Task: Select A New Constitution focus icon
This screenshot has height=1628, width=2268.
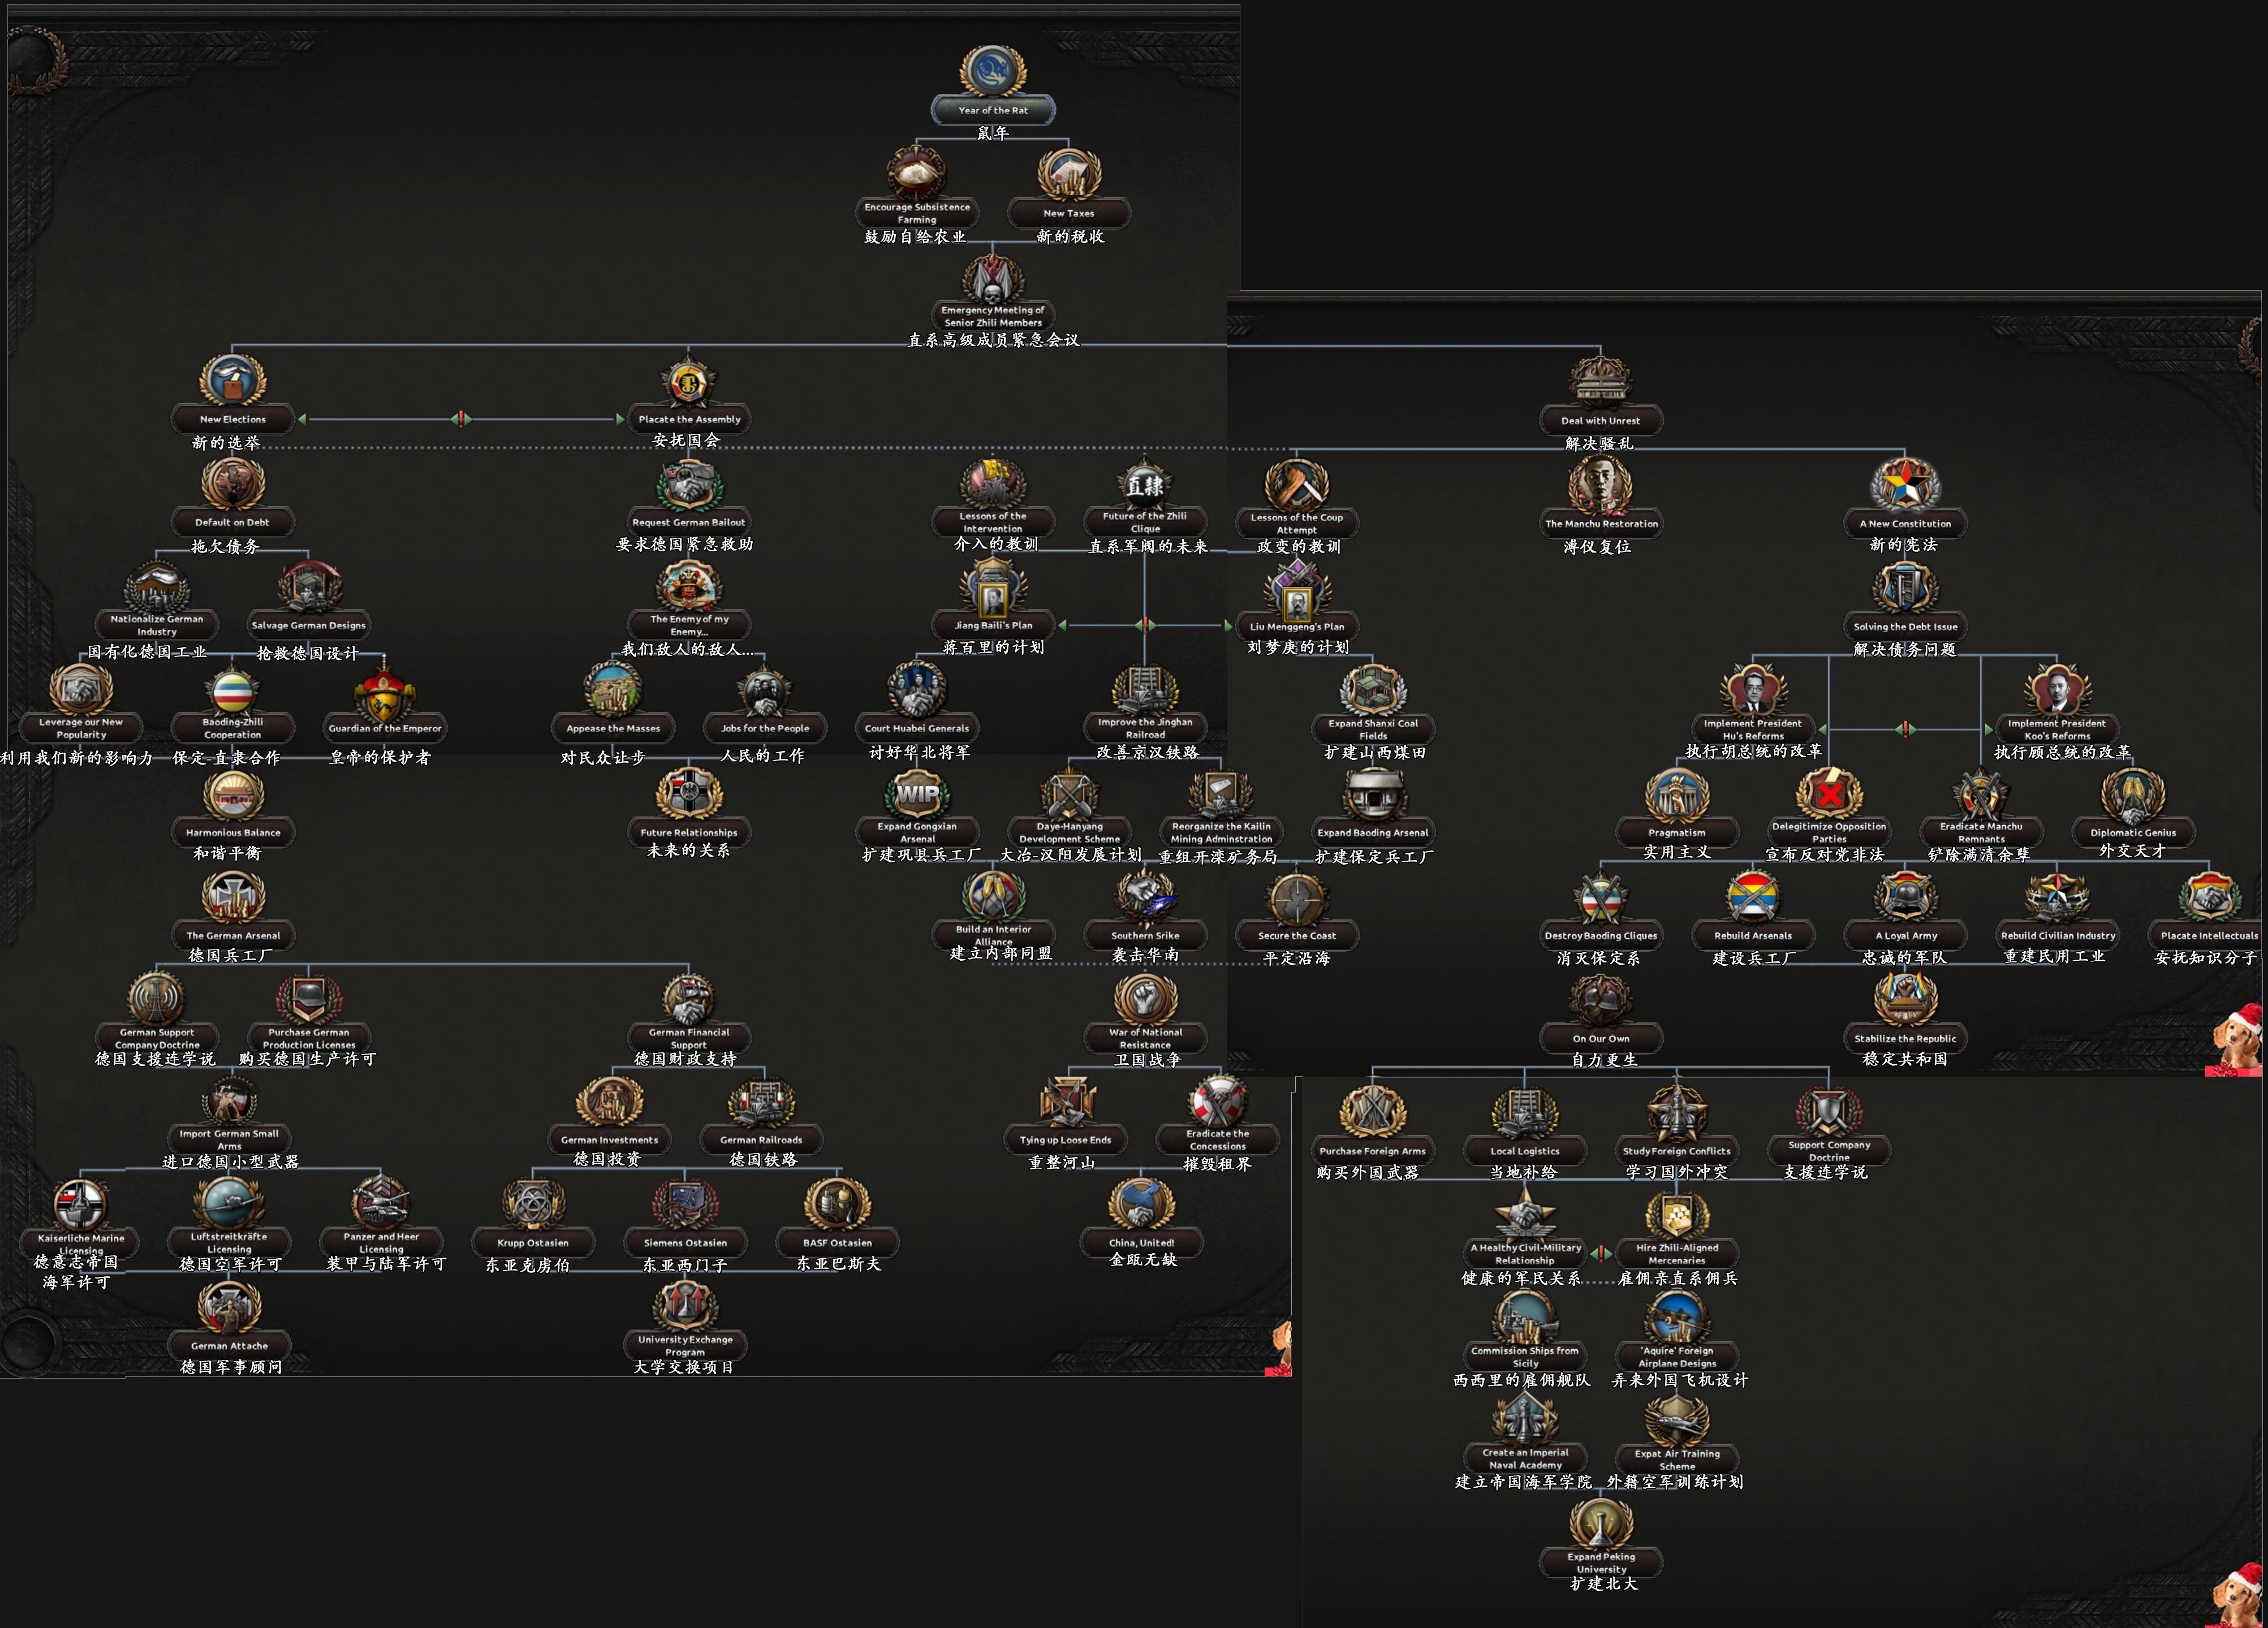Action: tap(1906, 485)
